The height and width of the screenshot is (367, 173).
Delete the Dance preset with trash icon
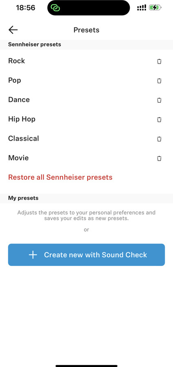159,100
